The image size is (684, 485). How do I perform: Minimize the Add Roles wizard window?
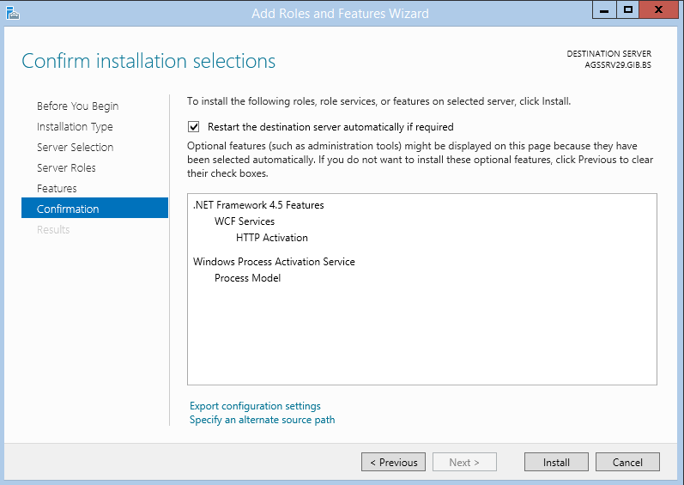pyautogui.click(x=604, y=9)
